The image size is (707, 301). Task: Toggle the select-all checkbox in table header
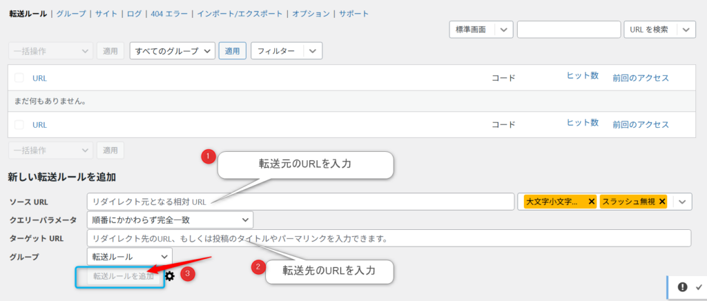click(x=19, y=78)
